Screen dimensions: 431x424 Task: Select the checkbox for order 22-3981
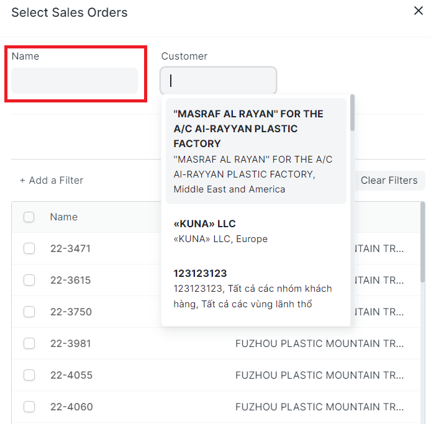(29, 343)
